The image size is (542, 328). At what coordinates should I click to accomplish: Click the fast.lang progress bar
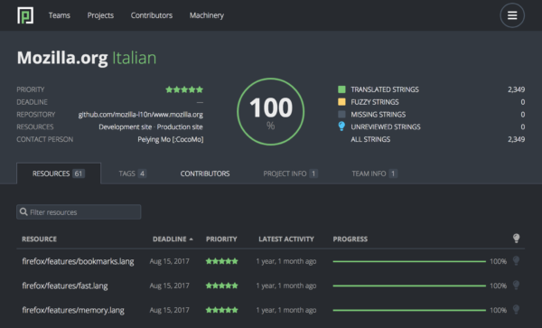click(409, 286)
